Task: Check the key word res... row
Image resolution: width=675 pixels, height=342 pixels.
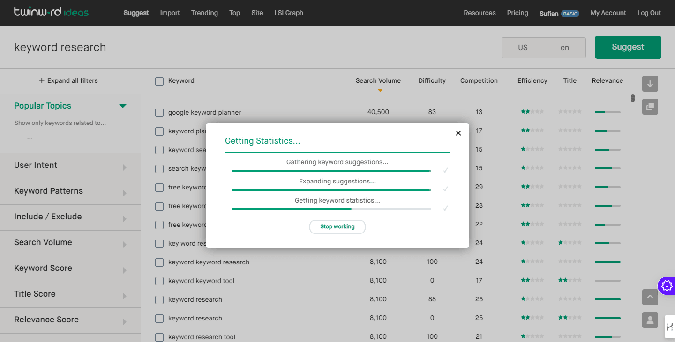Action: click(159, 244)
